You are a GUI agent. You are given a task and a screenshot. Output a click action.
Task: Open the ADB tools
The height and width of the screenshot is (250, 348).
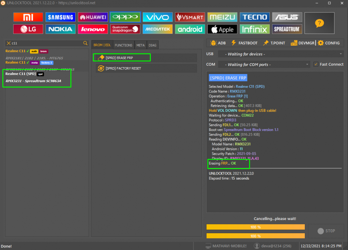click(218, 43)
